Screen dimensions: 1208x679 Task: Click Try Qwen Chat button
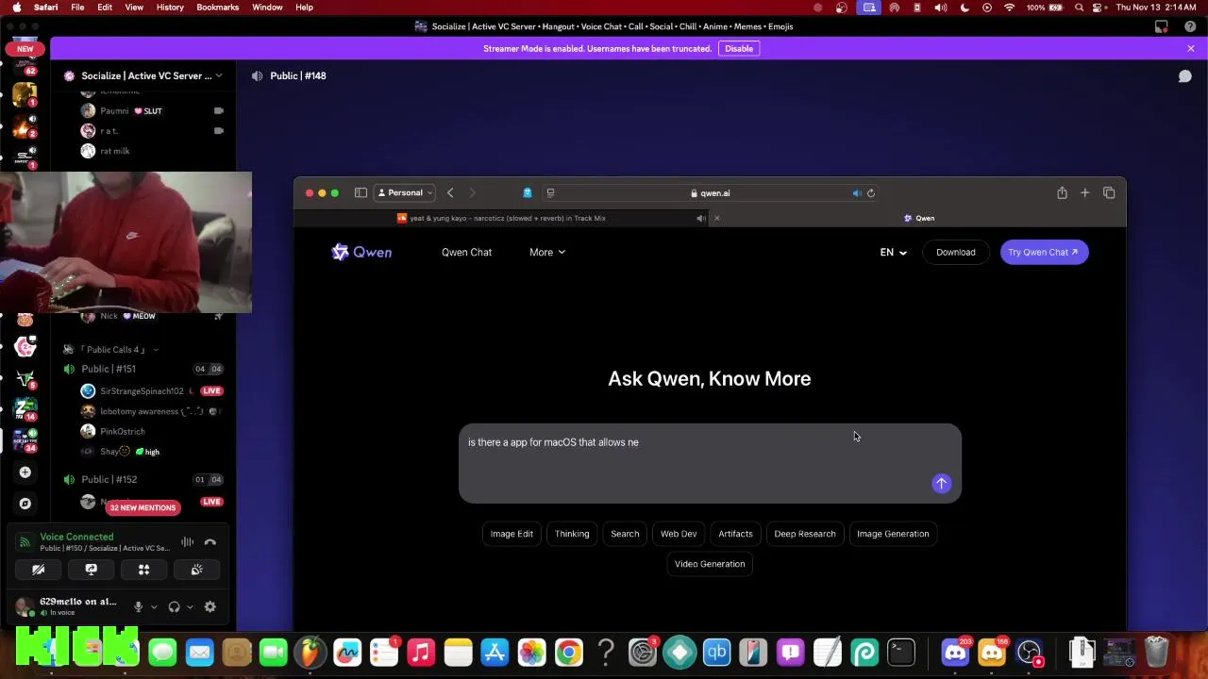coord(1044,252)
